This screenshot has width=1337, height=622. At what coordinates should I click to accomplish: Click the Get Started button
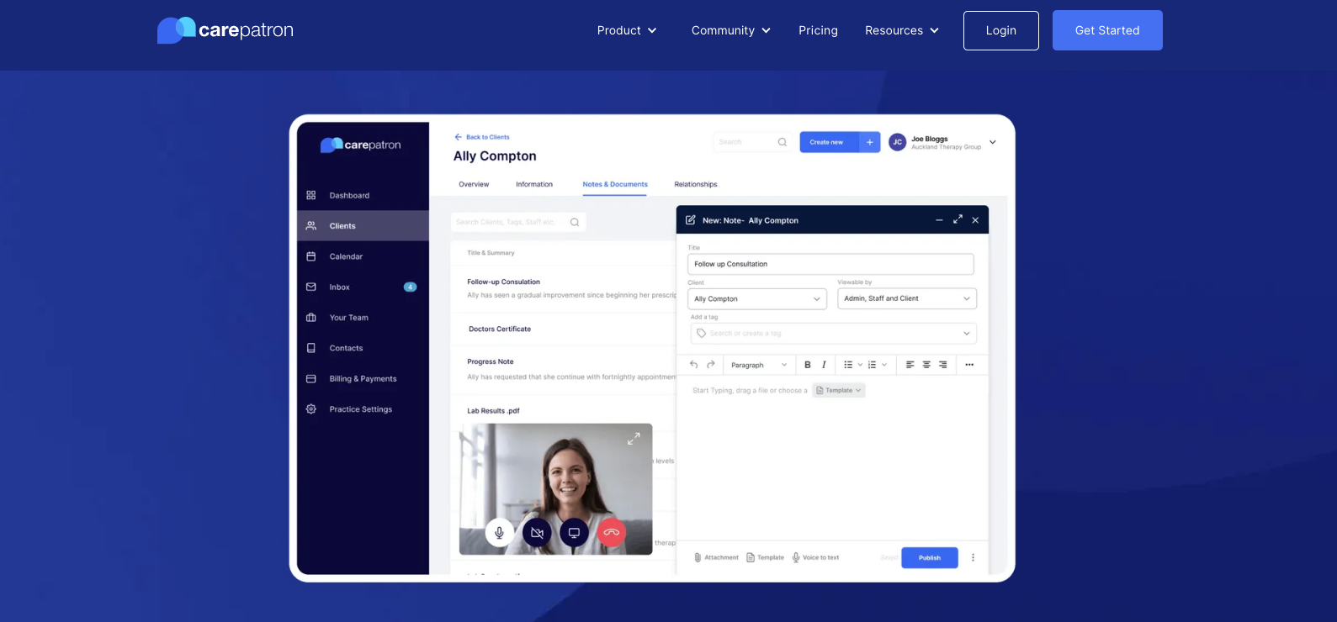coord(1107,30)
